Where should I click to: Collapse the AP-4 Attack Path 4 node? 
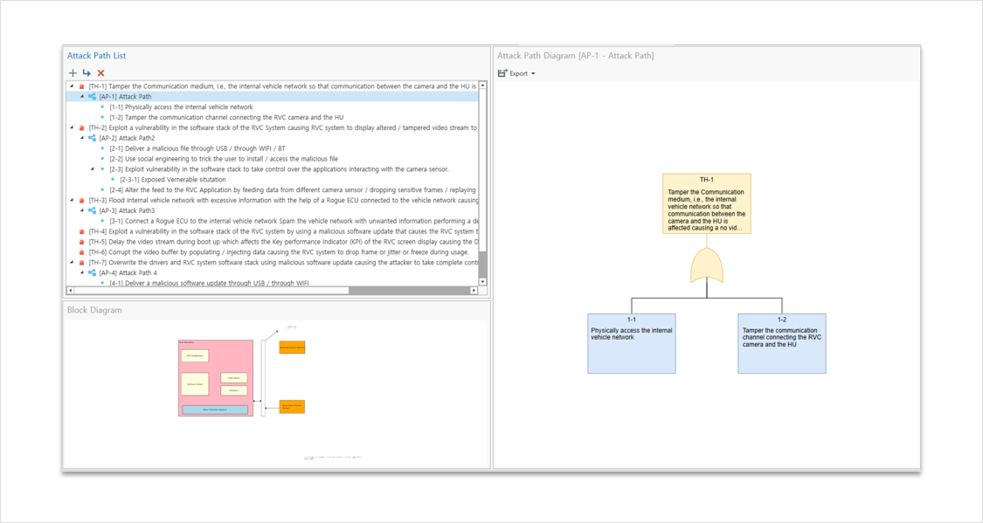82,272
